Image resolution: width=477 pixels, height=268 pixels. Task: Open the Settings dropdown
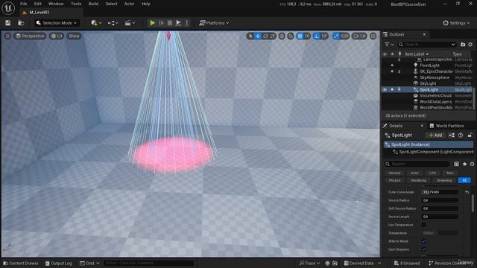click(456, 23)
